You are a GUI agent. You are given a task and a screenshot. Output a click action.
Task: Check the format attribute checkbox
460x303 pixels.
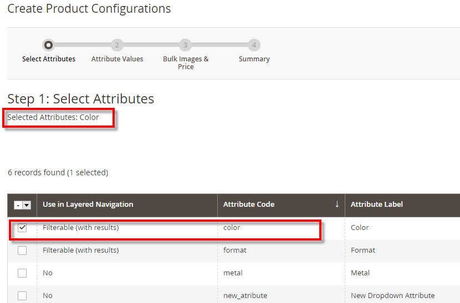tap(22, 250)
